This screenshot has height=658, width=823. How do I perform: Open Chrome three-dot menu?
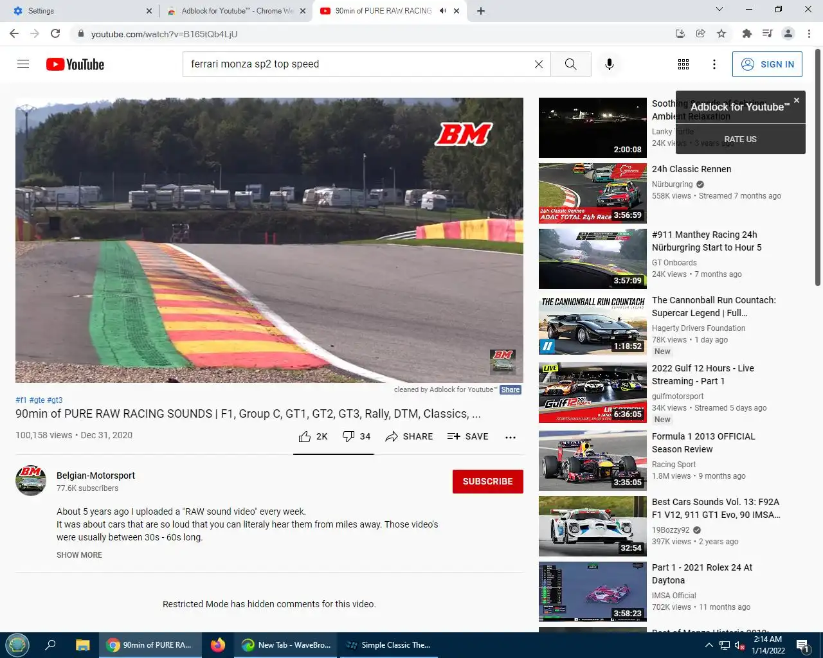(x=809, y=33)
